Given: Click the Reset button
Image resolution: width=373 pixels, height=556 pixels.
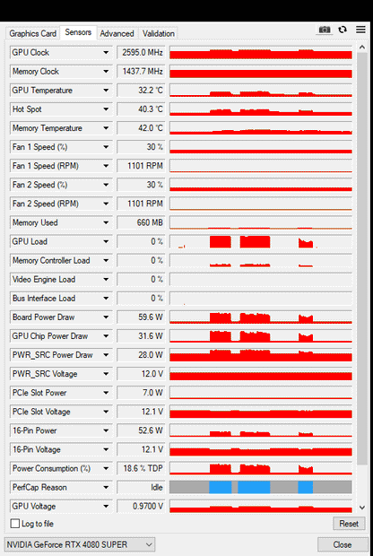Looking at the screenshot, I should pos(349,524).
